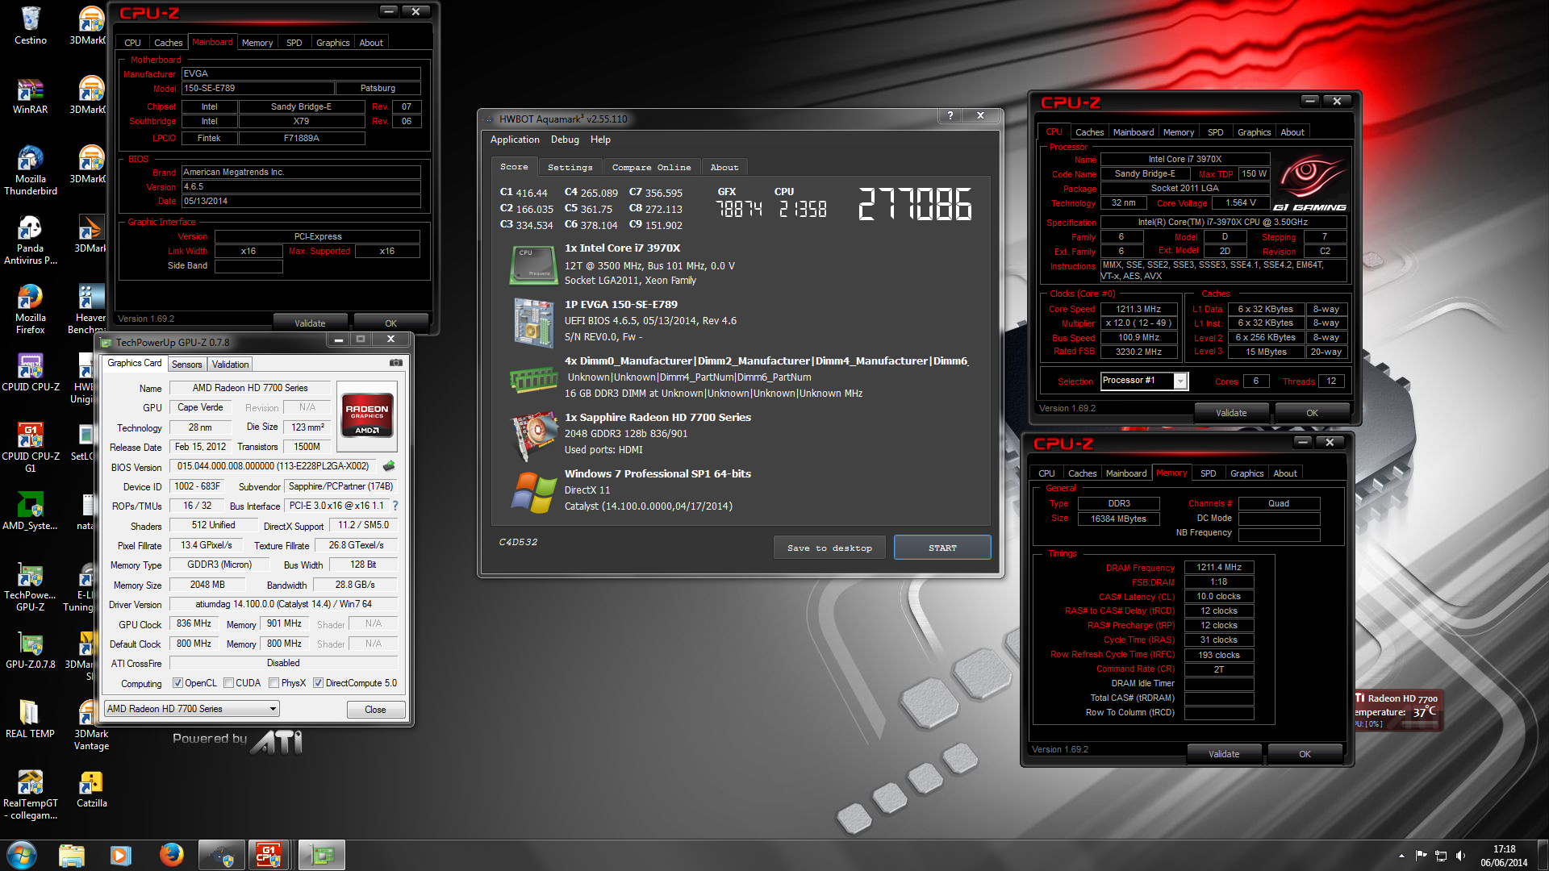Close GPU-Z with the Close button
Viewport: 1549px width, 871px height.
(x=375, y=710)
